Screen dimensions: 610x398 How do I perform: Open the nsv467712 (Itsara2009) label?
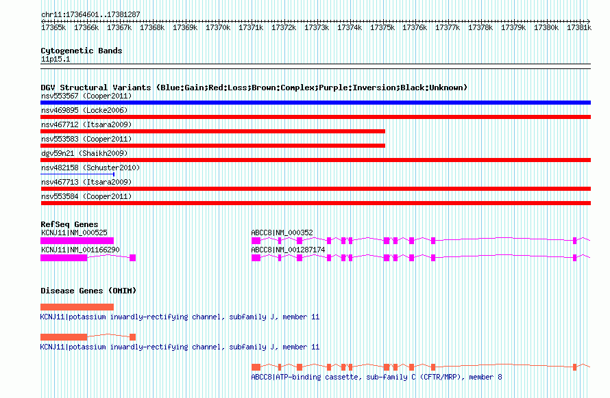(86, 124)
